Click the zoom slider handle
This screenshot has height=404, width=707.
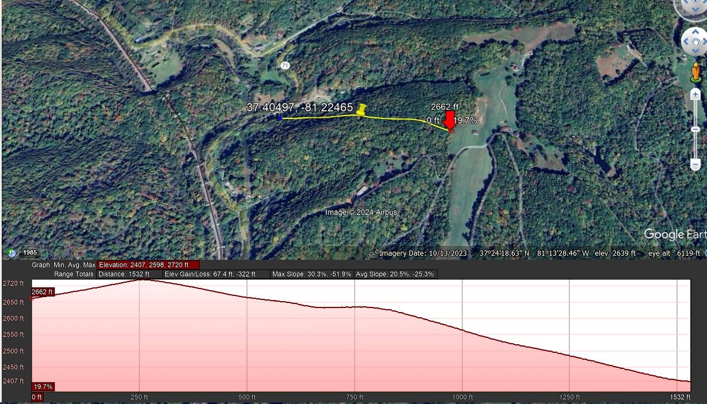coord(695,130)
